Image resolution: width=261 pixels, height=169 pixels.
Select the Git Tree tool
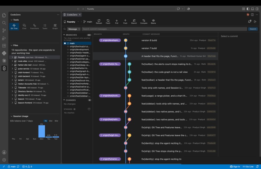[14, 26]
